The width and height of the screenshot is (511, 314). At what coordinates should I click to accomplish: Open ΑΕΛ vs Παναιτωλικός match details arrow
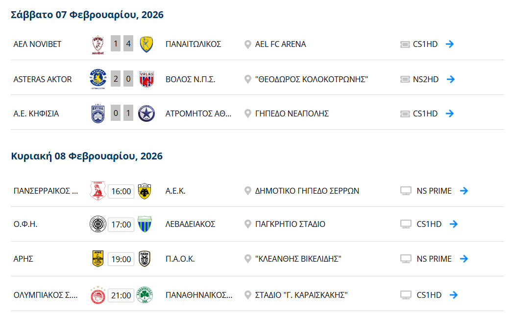(450, 44)
